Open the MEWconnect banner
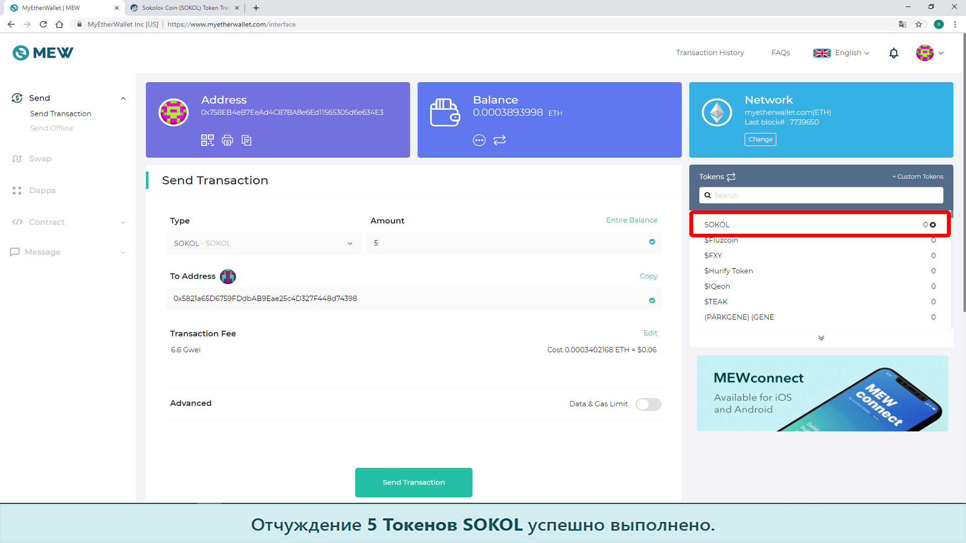 823,394
